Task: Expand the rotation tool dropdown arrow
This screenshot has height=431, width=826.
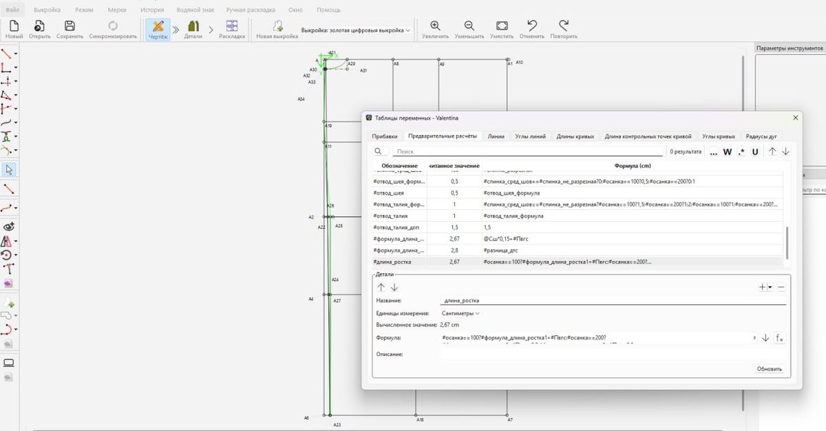Action: coord(16,255)
